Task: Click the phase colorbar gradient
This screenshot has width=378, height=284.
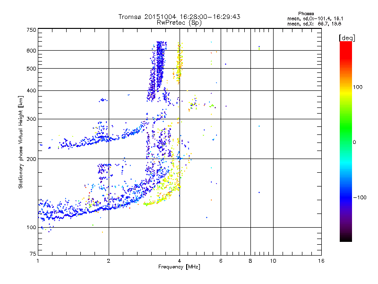Action: (x=346, y=142)
